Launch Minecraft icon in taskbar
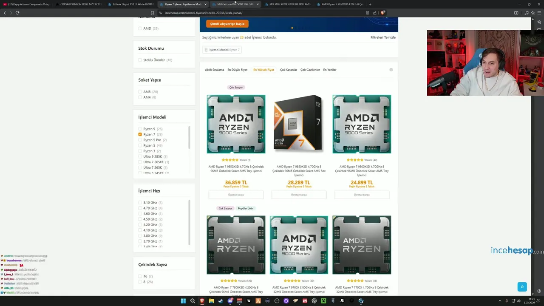Viewport: 544px width, 306px height. 323,301
